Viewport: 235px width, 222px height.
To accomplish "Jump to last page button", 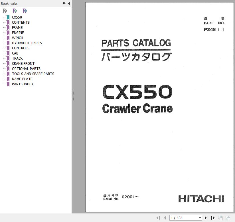I will pos(213,218).
